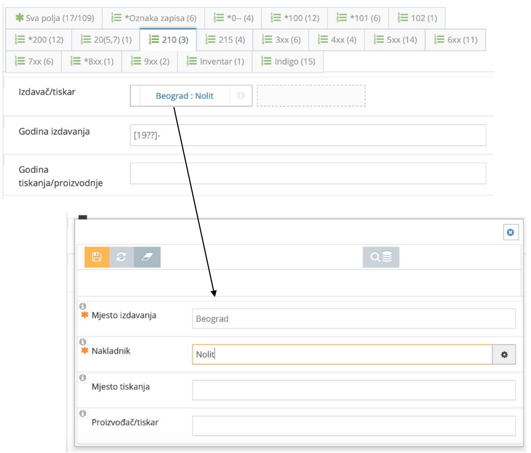Click the Mjesto tiskanja text field

[354, 390]
